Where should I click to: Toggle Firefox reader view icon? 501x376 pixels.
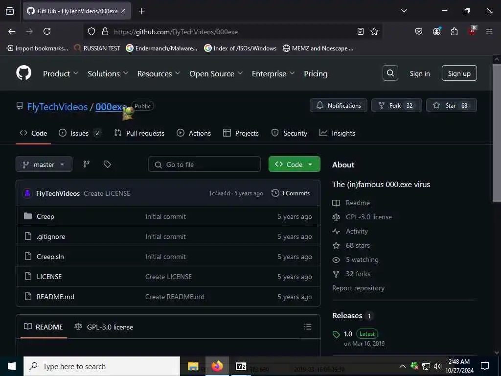(x=361, y=31)
